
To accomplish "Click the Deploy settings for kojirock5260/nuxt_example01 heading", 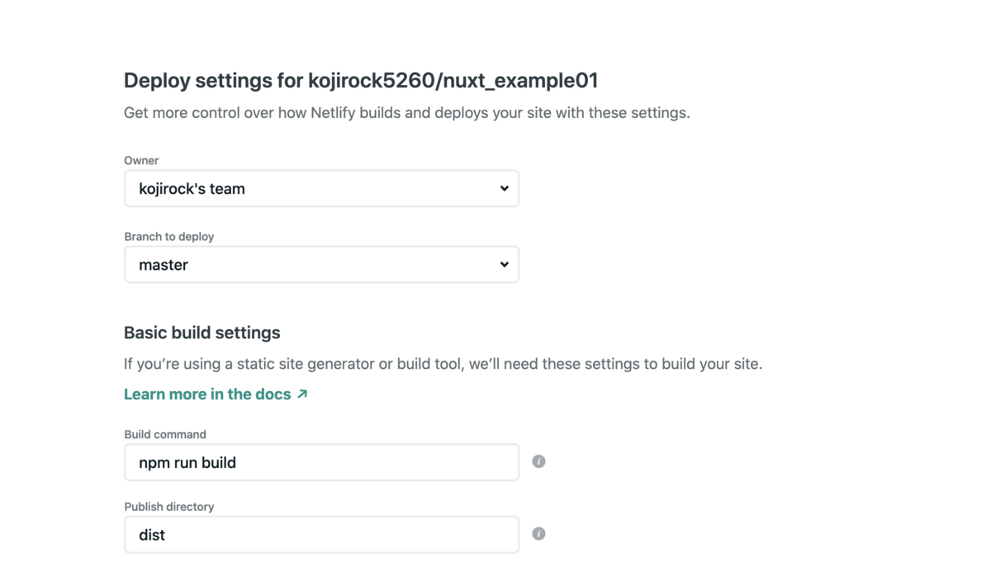I will 361,80.
